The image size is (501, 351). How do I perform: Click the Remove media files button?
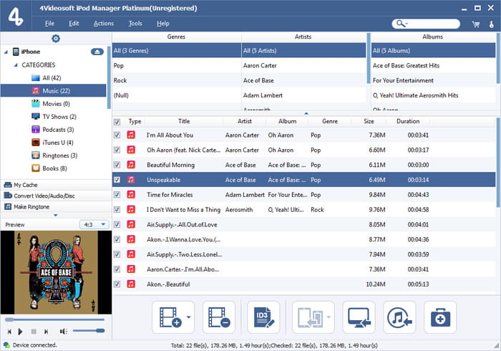click(219, 317)
